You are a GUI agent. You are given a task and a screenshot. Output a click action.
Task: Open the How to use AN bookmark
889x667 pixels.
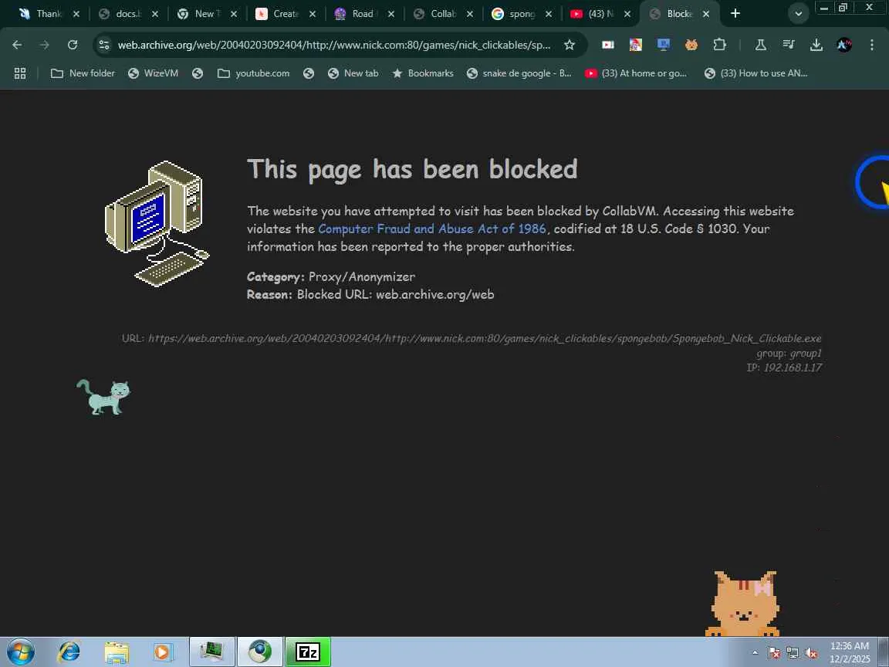(x=755, y=73)
